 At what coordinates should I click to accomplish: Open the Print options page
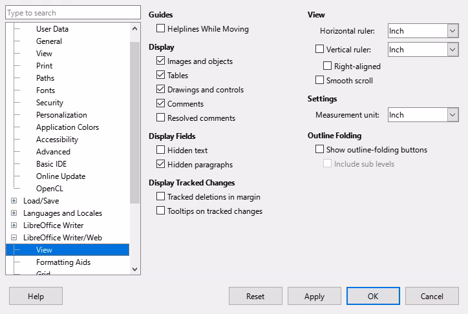[x=44, y=66]
